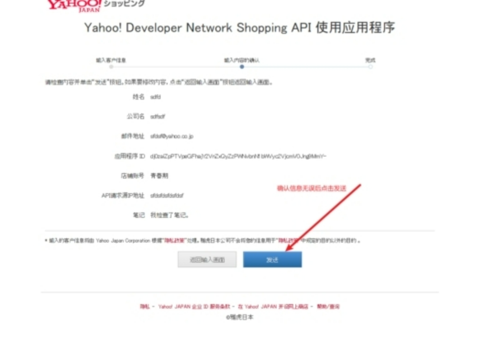Open Yahoo! JAPAN 企业 ID 服务条款 footer link

194,307
